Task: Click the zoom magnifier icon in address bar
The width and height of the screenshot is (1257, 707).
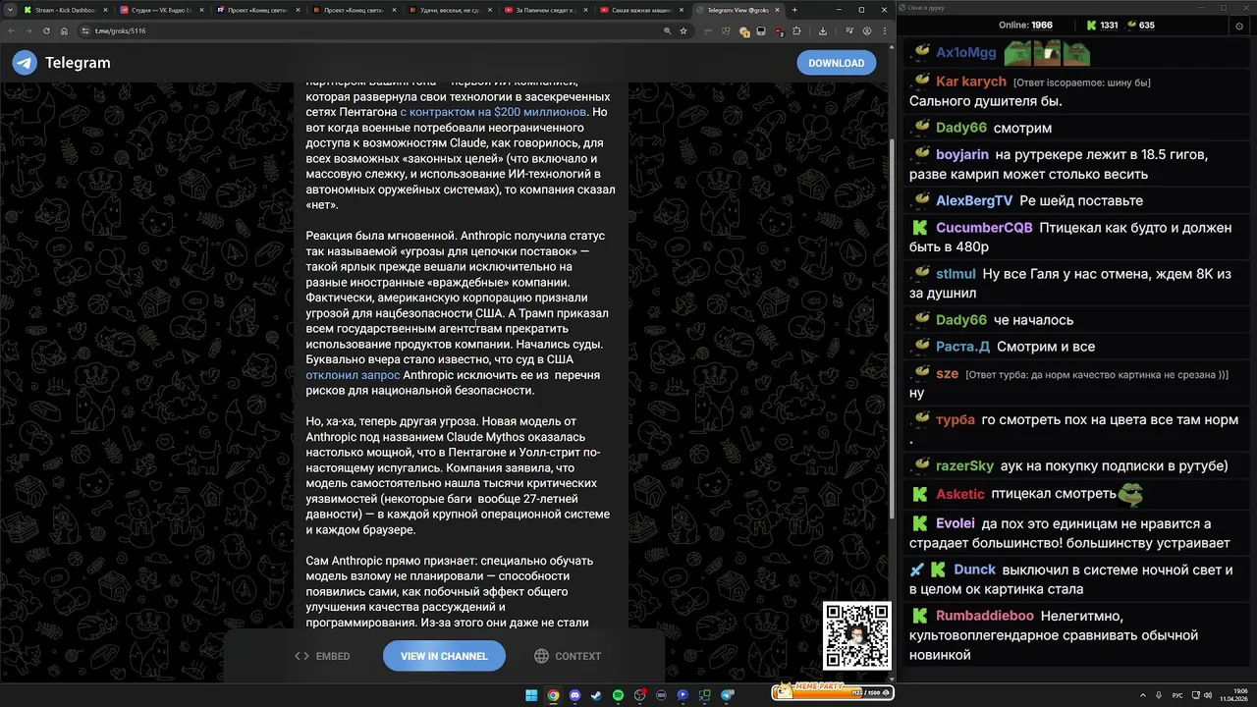Action: click(x=668, y=30)
